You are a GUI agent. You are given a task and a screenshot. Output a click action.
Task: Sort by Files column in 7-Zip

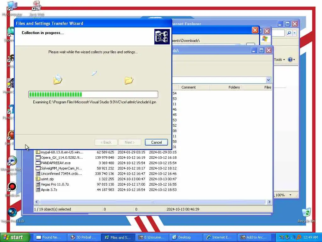257,87
